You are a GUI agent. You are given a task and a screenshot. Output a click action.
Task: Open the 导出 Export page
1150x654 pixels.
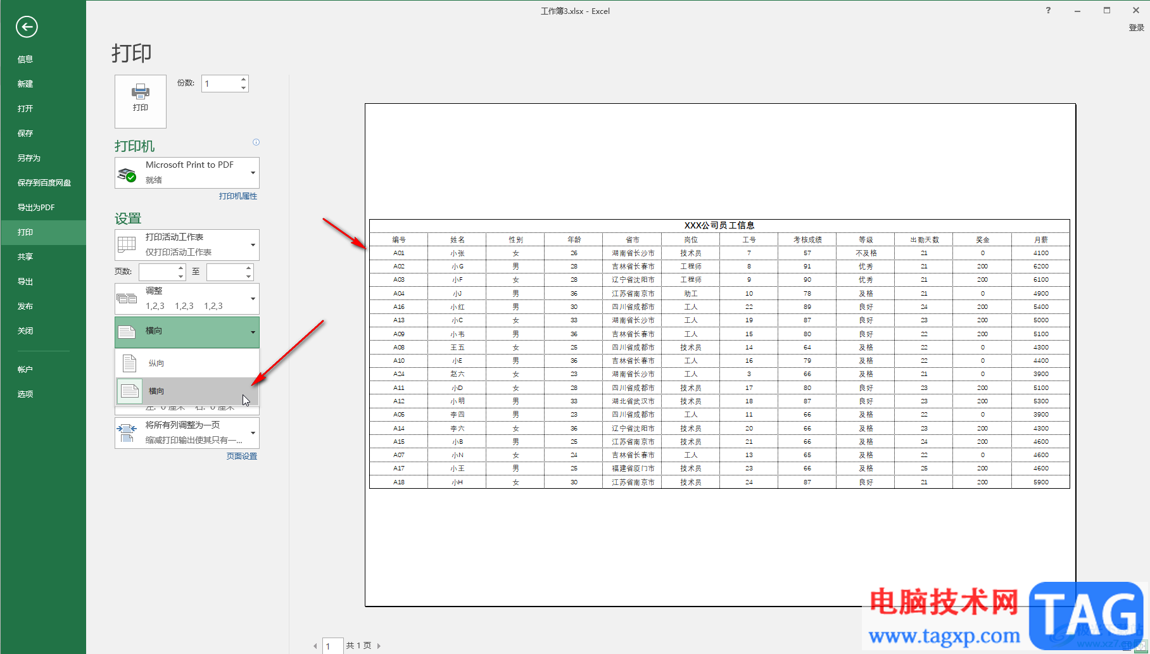(x=43, y=281)
